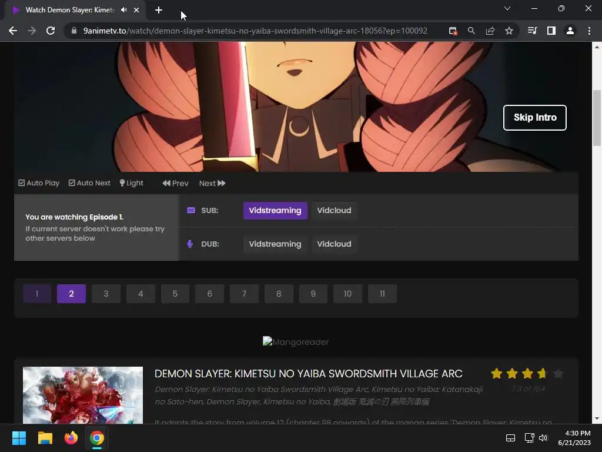Open Firefox from the taskbar

pos(71,438)
